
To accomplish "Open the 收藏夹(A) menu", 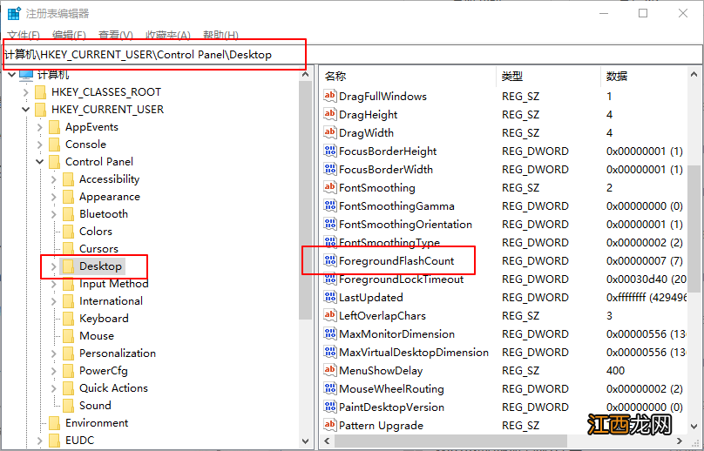I will point(167,35).
